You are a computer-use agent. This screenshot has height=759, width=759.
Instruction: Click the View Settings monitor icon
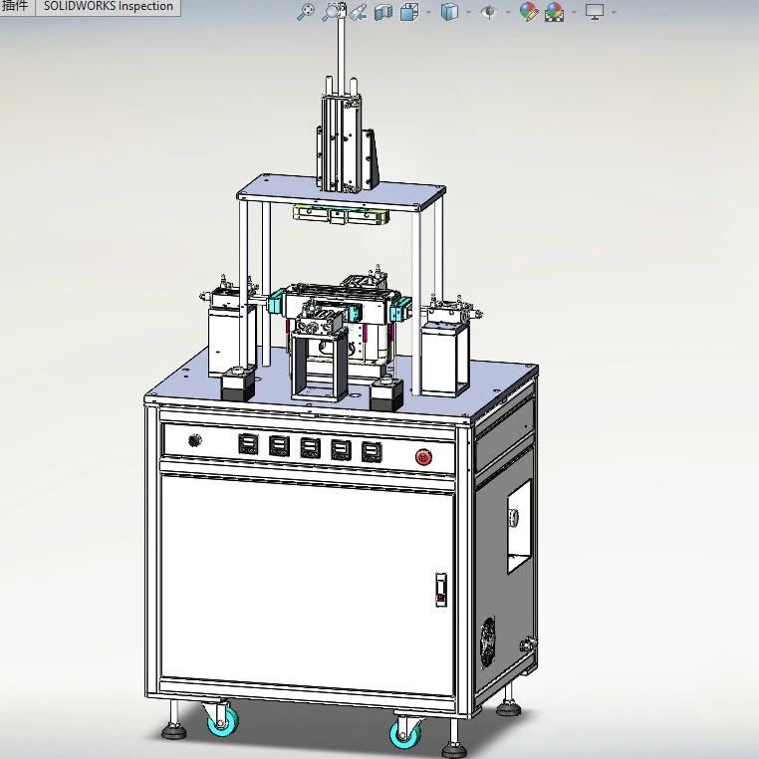[595, 12]
